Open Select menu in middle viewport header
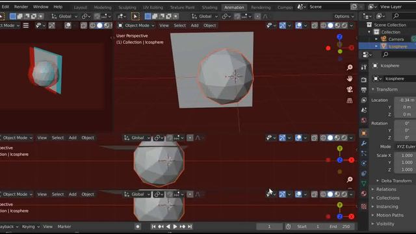Image resolution: width=416 pixels, height=234 pixels. pyautogui.click(x=58, y=138)
